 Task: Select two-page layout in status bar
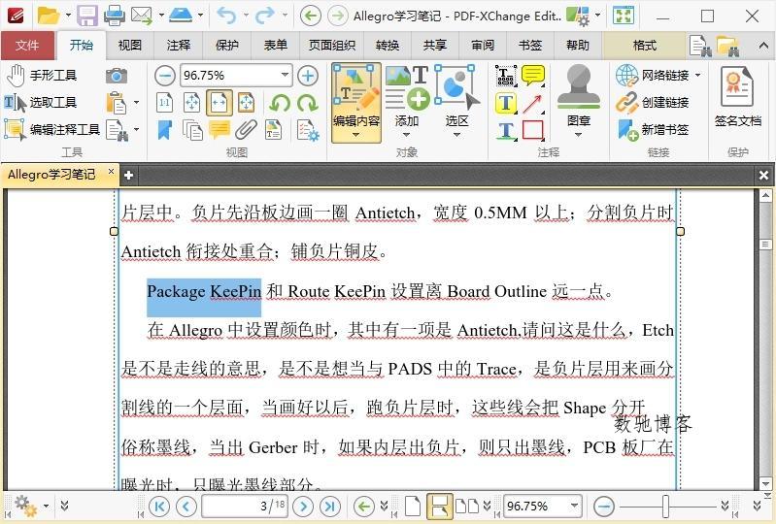(467, 507)
